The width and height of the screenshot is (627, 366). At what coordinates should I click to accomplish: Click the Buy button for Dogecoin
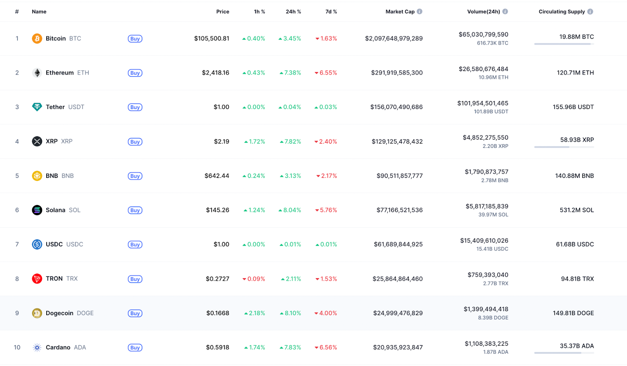[135, 313]
